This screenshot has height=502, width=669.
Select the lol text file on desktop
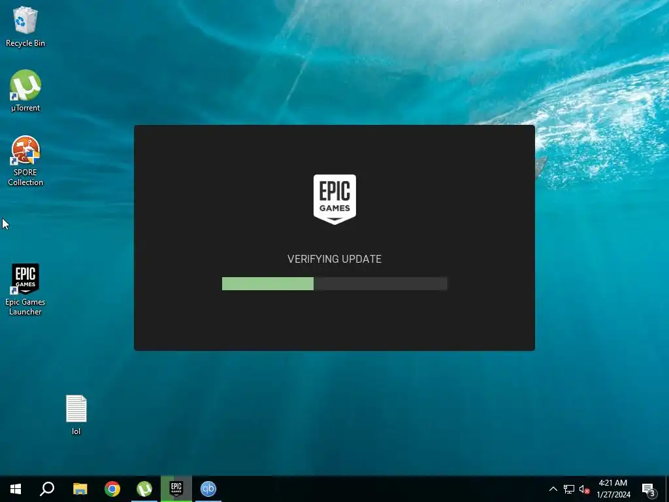(x=76, y=415)
